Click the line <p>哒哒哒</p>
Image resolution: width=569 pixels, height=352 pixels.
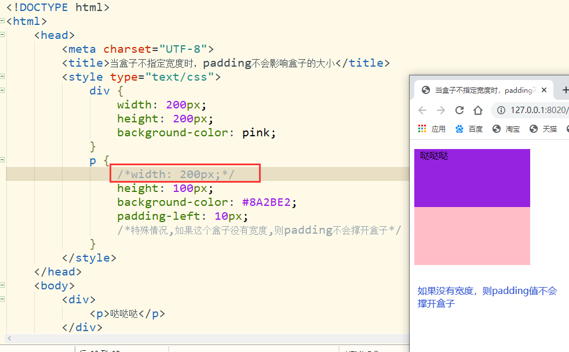(127, 314)
